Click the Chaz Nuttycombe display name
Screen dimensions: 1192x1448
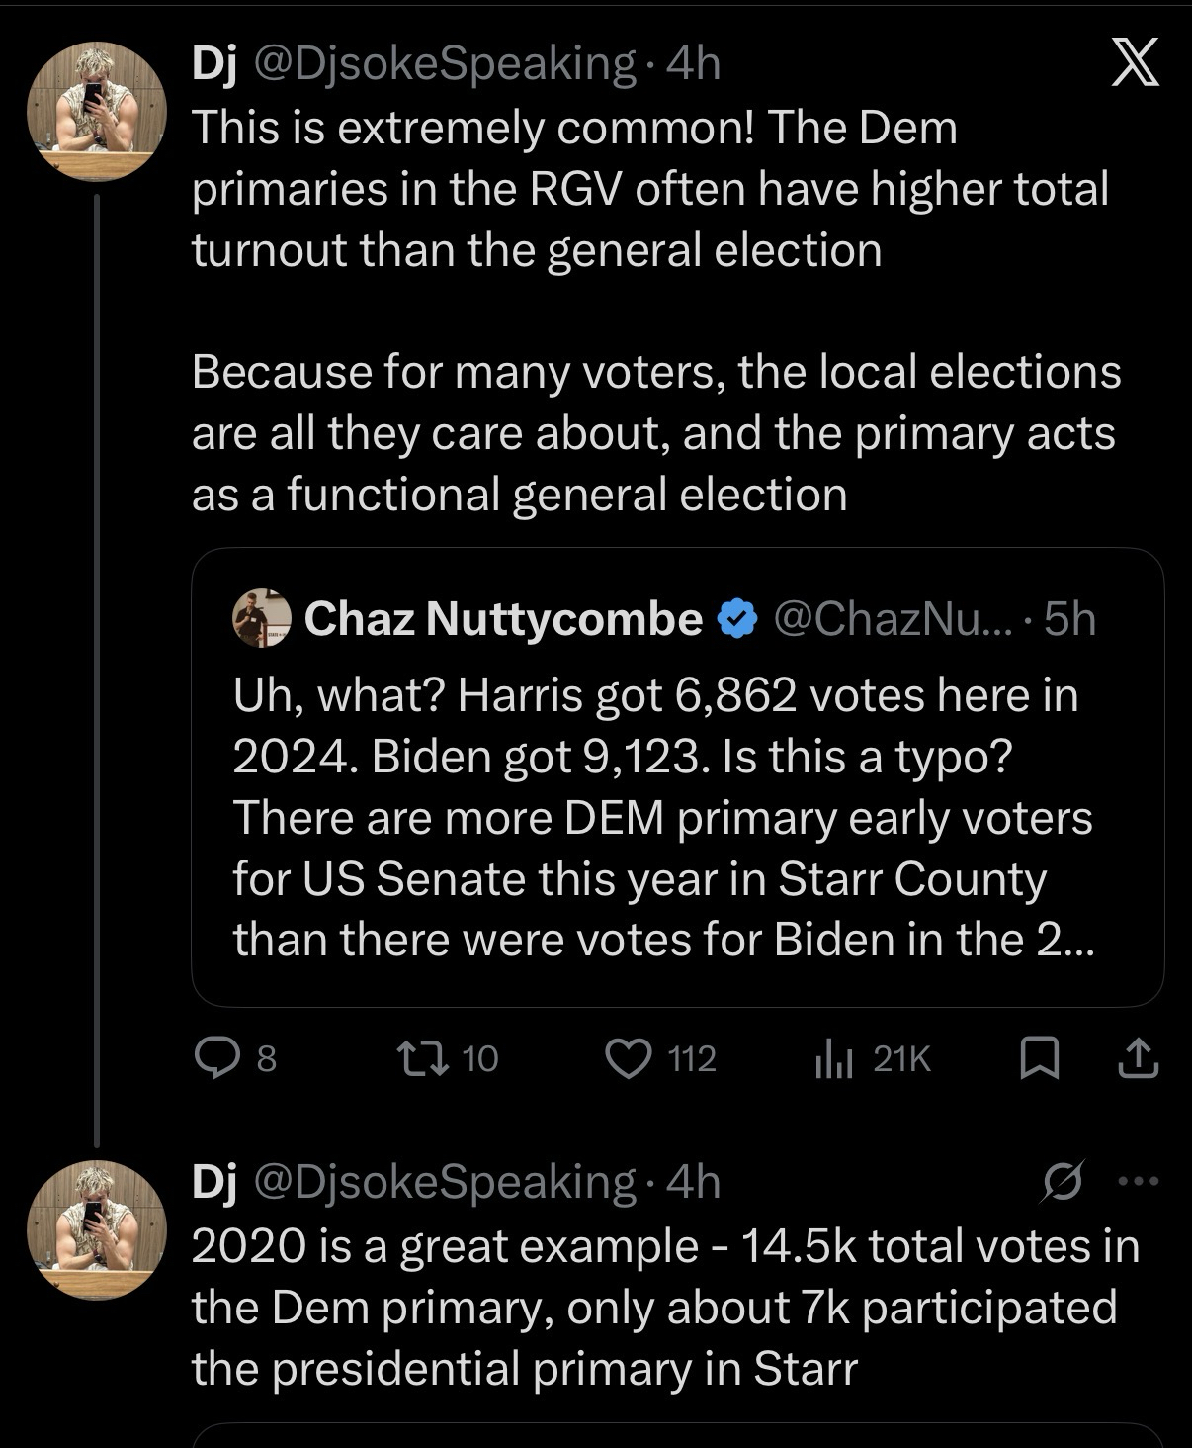(x=503, y=620)
